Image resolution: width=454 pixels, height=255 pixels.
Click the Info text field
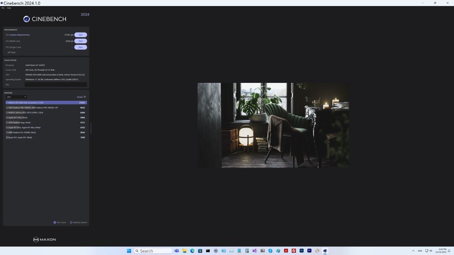tap(55, 85)
